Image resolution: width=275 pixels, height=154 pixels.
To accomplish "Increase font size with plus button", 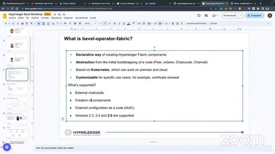I will pos(110,24).
